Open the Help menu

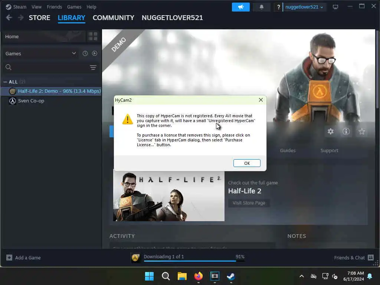91,7
